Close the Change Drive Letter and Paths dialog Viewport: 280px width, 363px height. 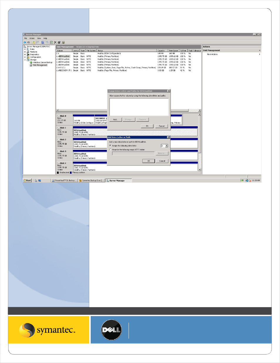click(168, 91)
